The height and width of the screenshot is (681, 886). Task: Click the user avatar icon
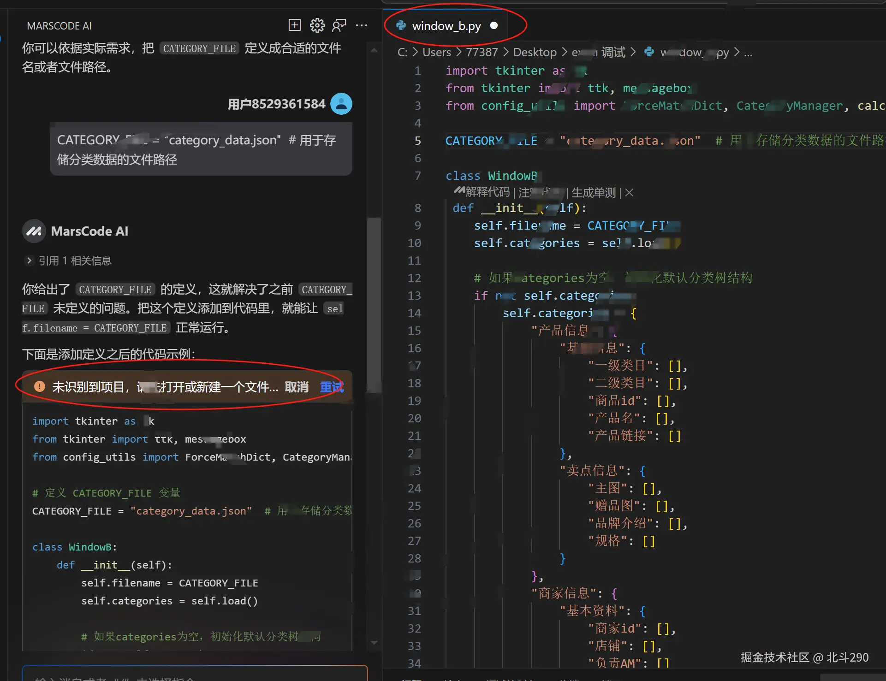pyautogui.click(x=341, y=104)
